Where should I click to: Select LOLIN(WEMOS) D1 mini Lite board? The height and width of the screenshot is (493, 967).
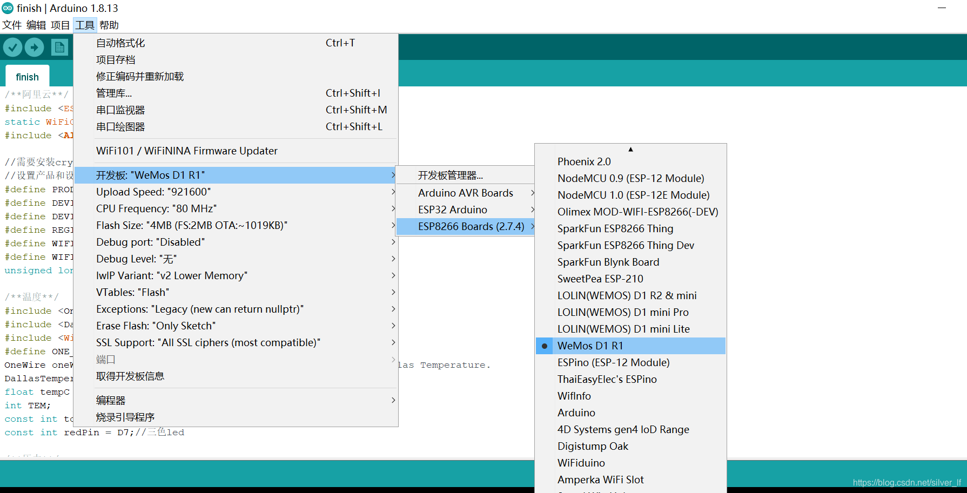[630, 329]
